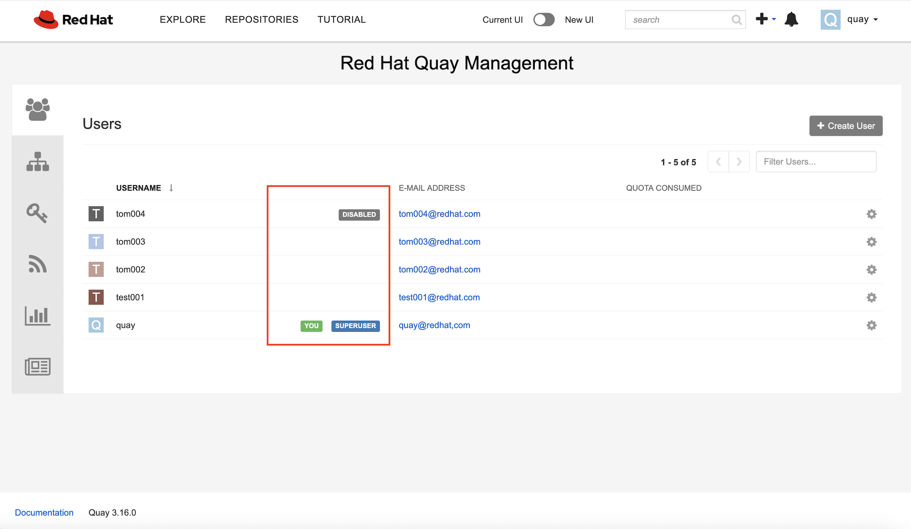Open options gear for quay user

click(x=871, y=325)
